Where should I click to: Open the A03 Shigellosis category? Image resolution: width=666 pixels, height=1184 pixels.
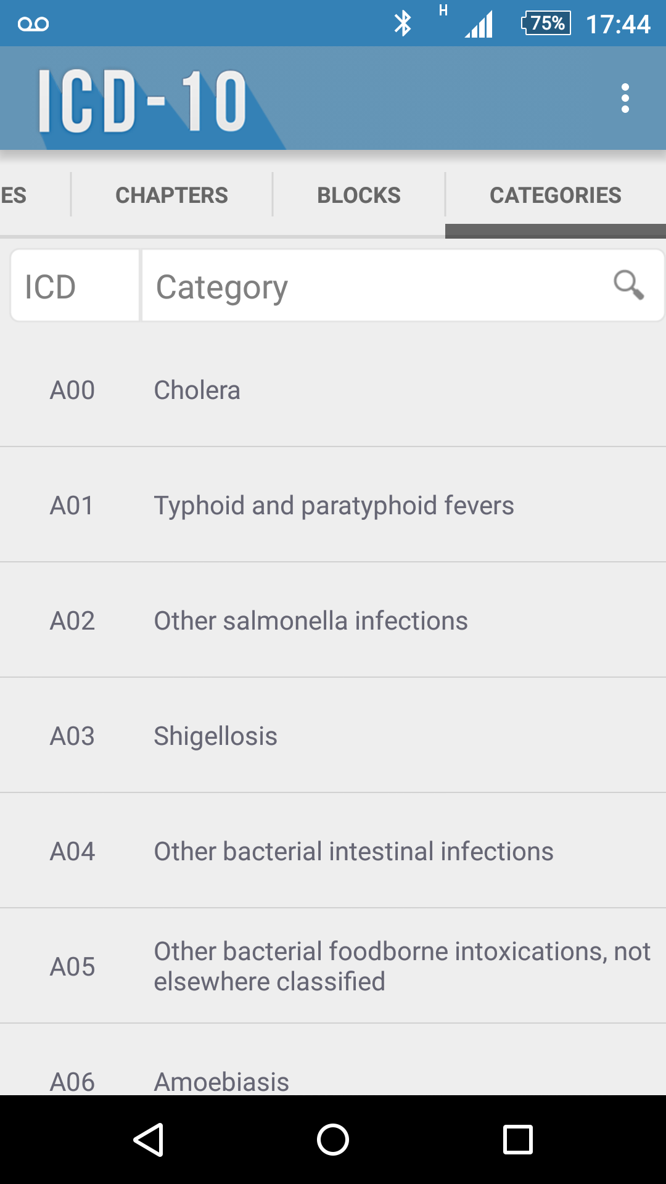(x=333, y=736)
